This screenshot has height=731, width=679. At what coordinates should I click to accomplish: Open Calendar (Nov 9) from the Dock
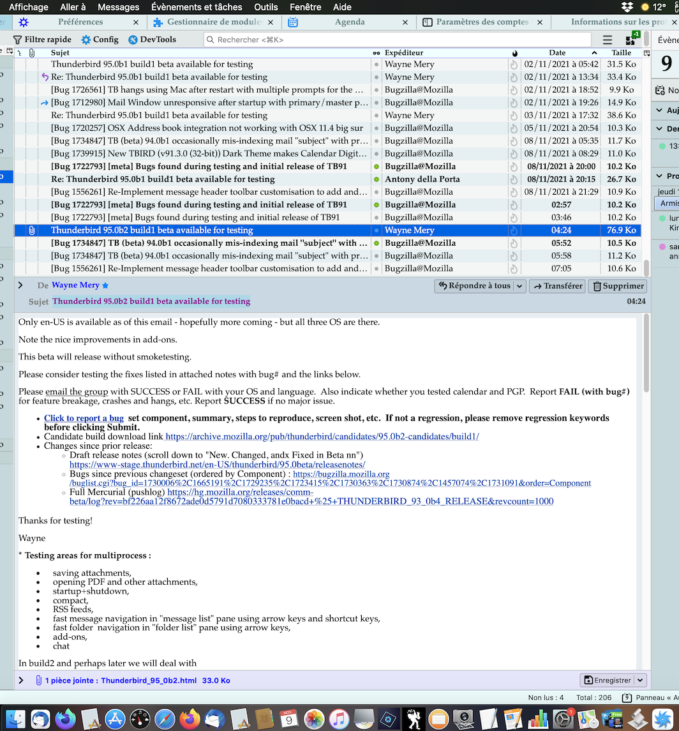click(x=289, y=719)
